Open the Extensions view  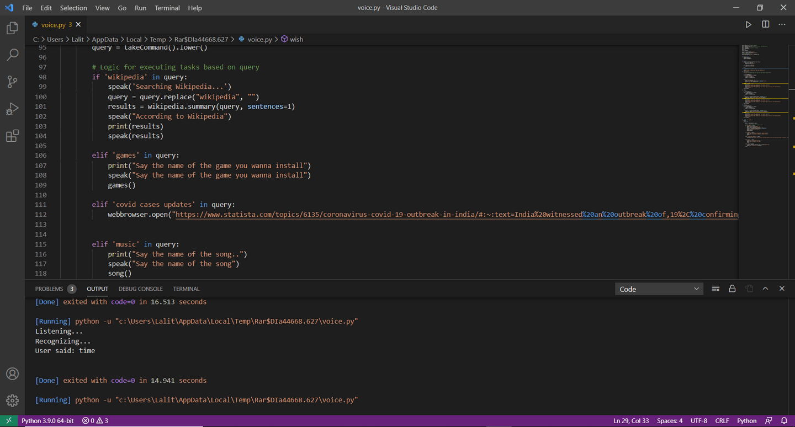[x=12, y=136]
